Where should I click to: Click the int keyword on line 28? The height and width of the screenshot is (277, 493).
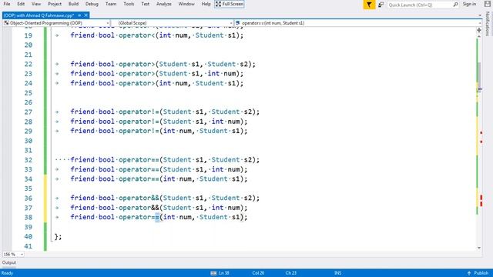coord(217,122)
